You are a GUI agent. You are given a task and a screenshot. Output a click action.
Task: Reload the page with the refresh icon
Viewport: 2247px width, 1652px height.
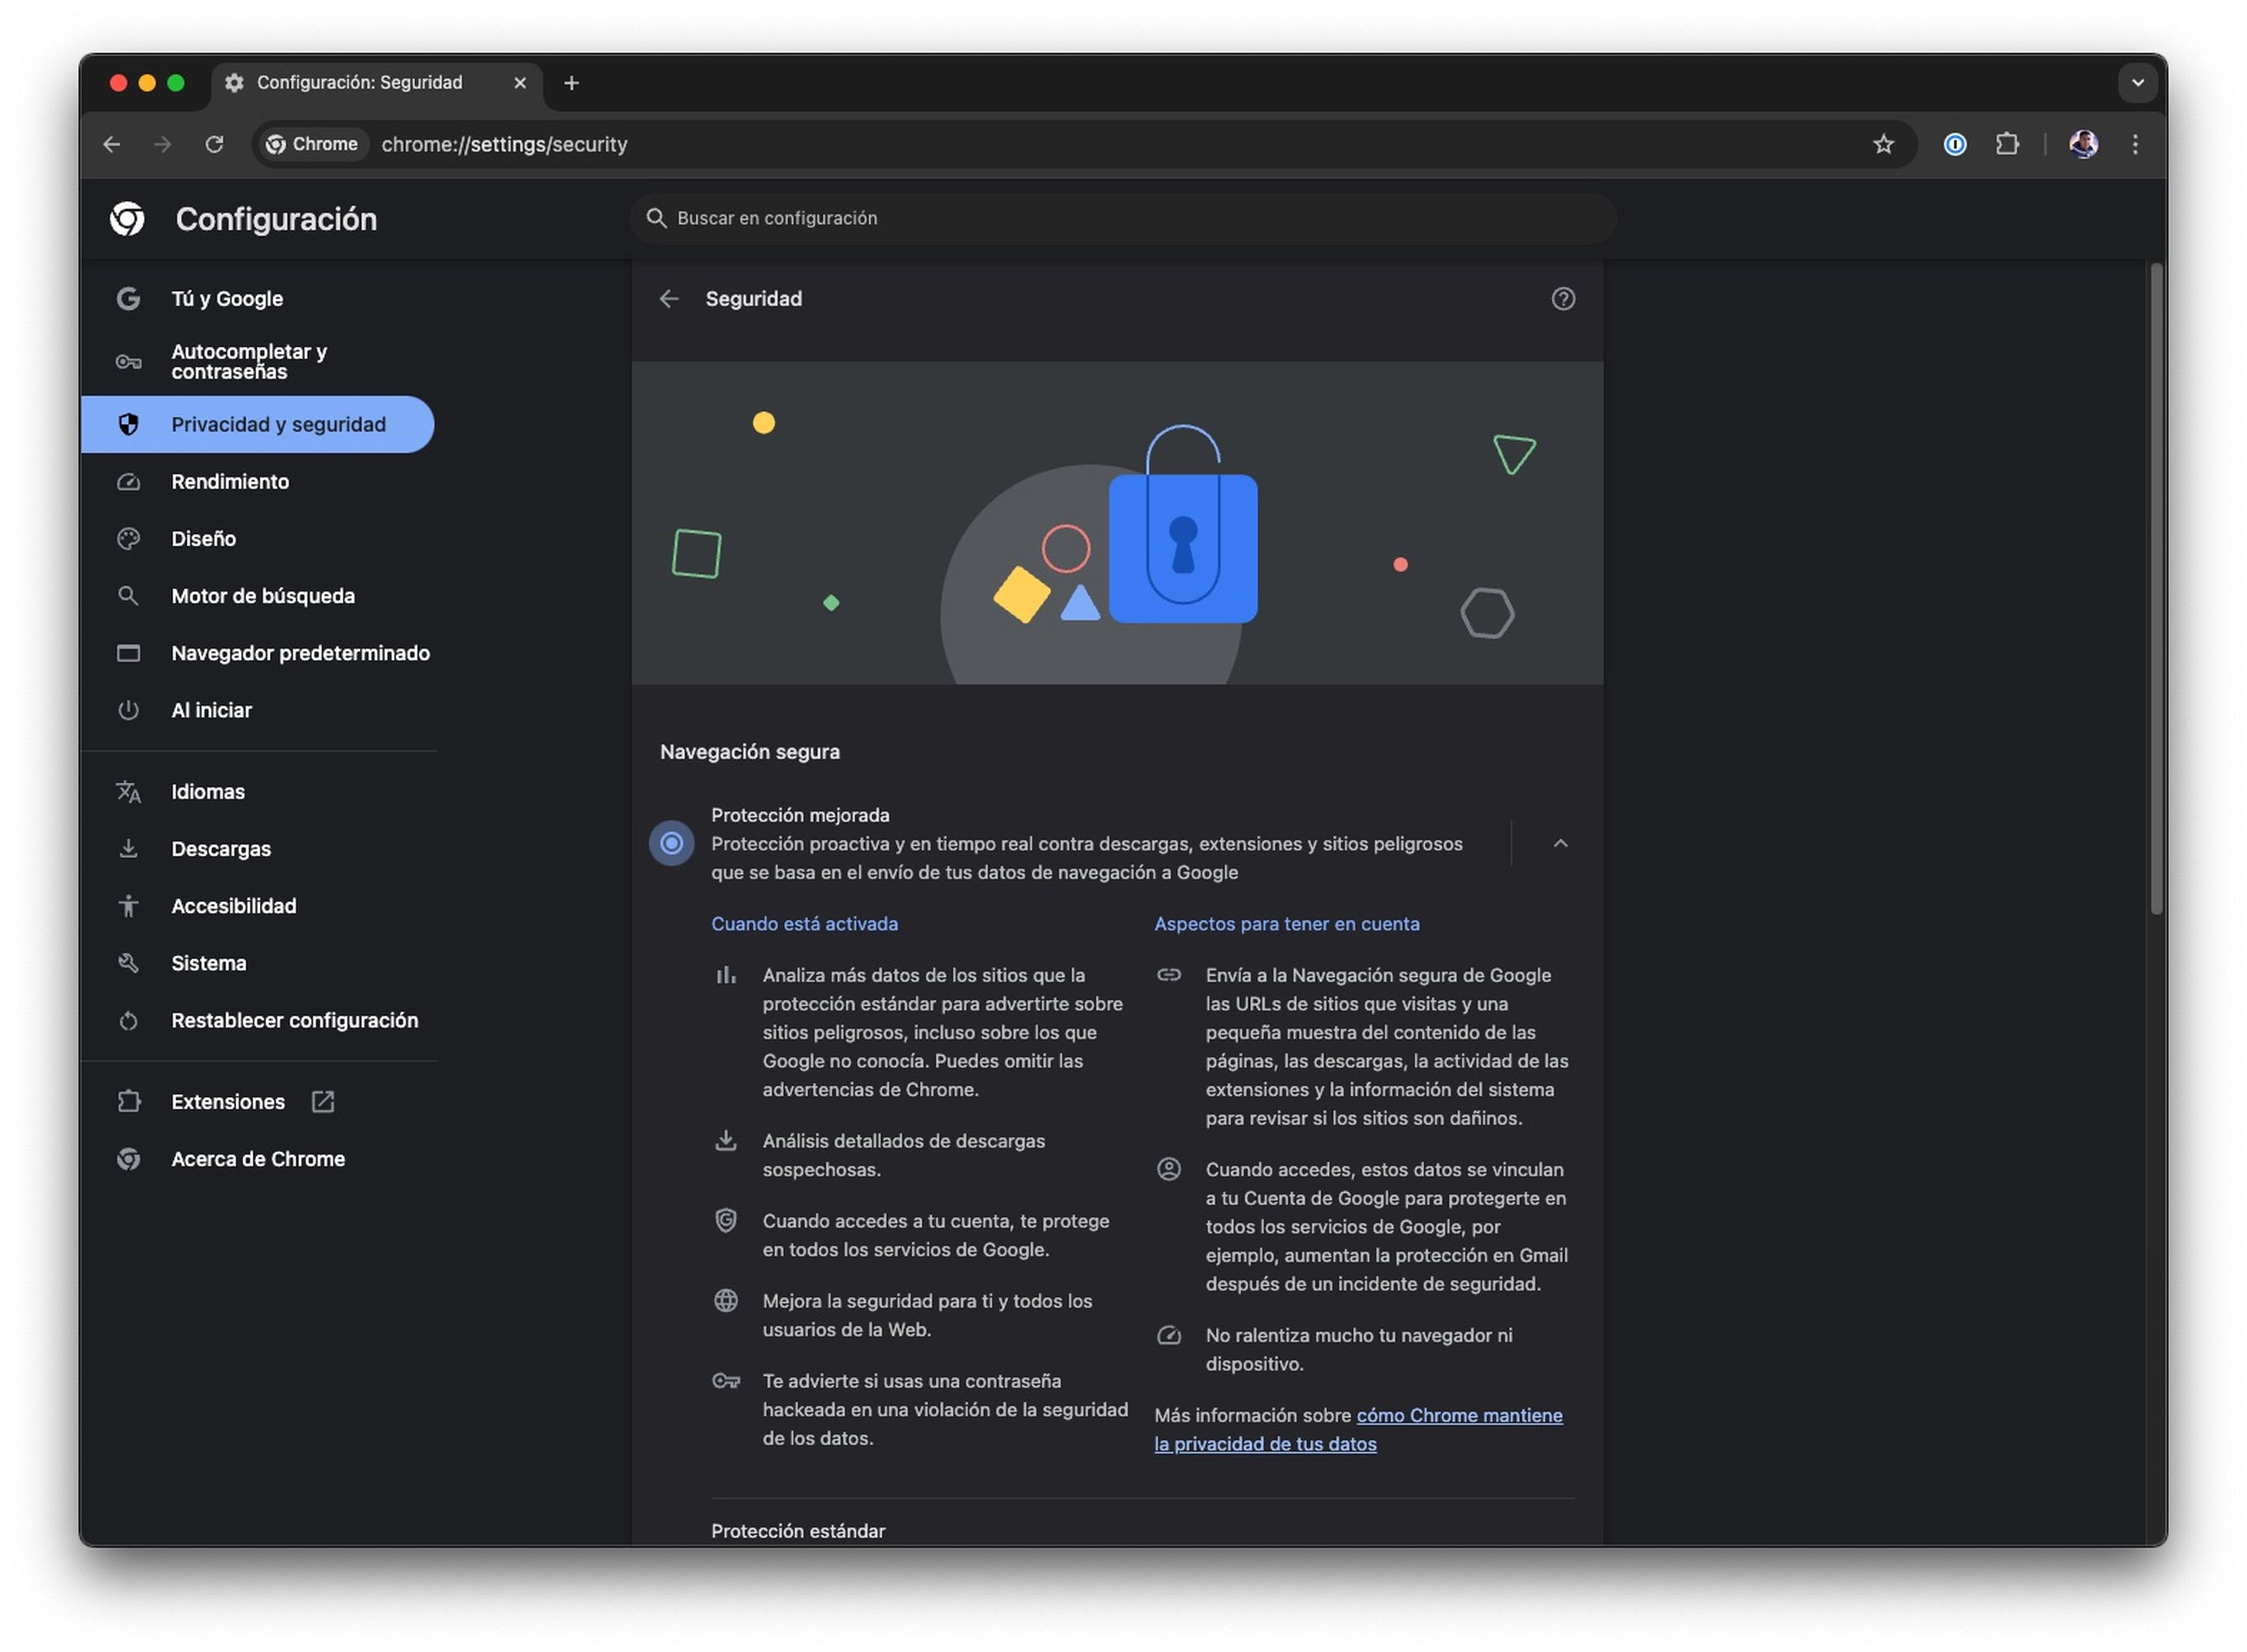[x=214, y=144]
